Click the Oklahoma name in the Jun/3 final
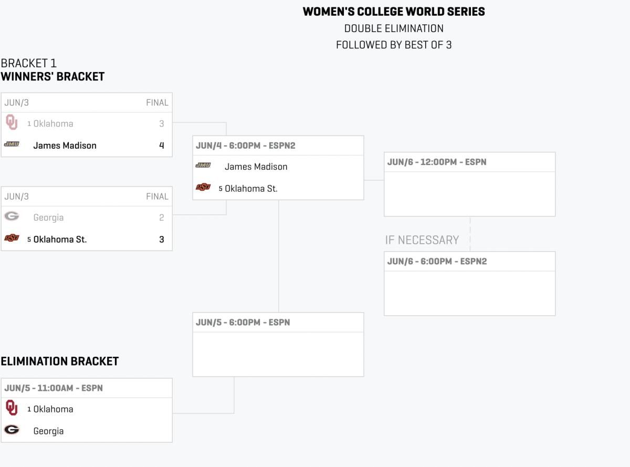630x467 pixels. (53, 124)
